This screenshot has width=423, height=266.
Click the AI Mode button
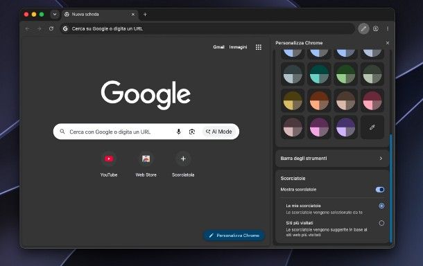coord(219,132)
